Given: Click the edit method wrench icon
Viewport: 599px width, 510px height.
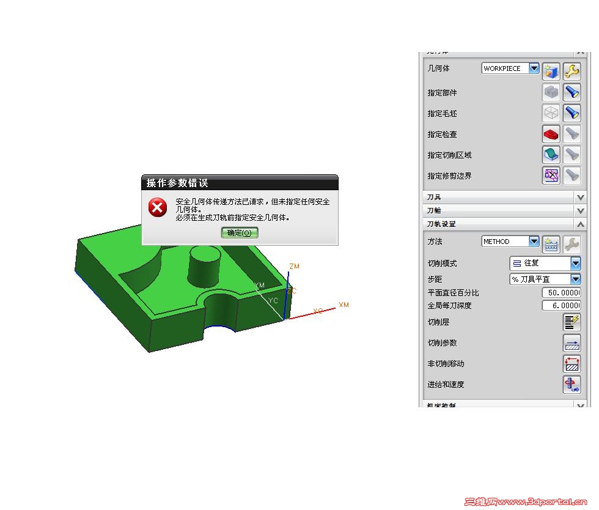Looking at the screenshot, I should tap(572, 245).
